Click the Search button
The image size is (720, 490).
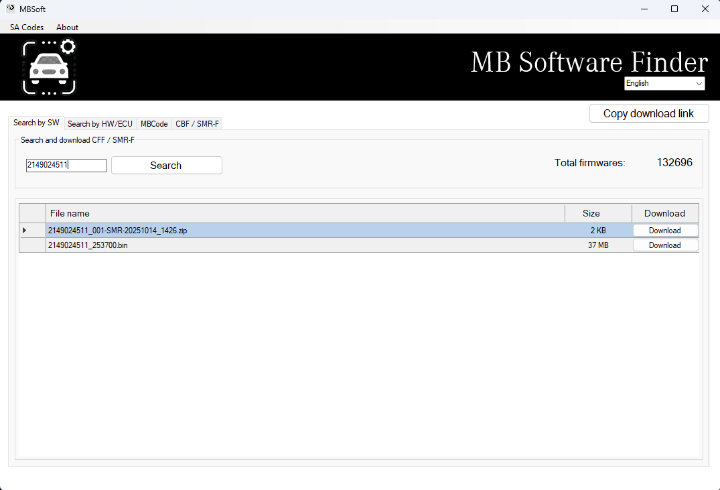(166, 165)
